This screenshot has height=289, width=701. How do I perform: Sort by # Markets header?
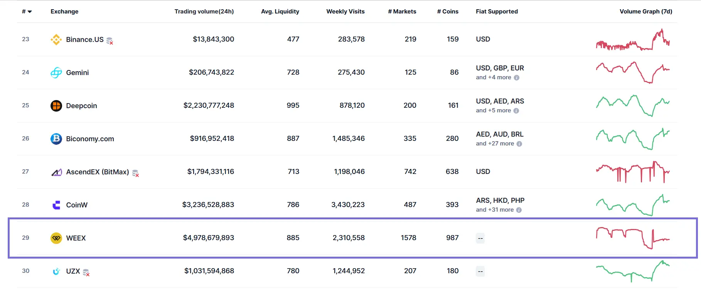pos(402,12)
